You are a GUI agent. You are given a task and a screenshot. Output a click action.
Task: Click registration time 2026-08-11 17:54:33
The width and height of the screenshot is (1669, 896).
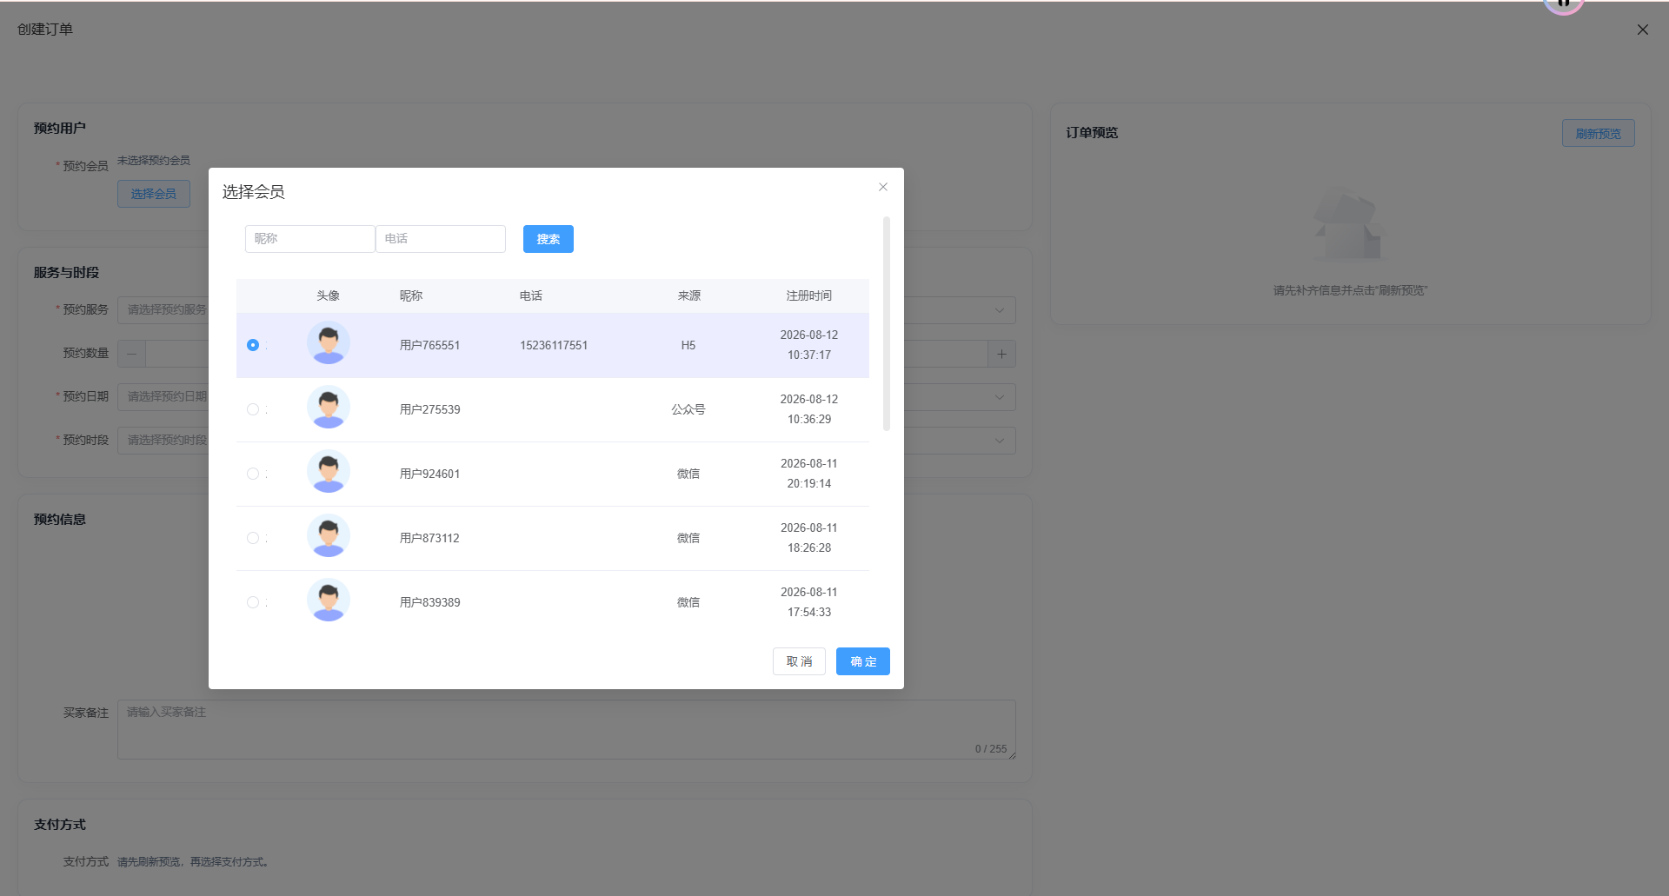[x=809, y=602]
